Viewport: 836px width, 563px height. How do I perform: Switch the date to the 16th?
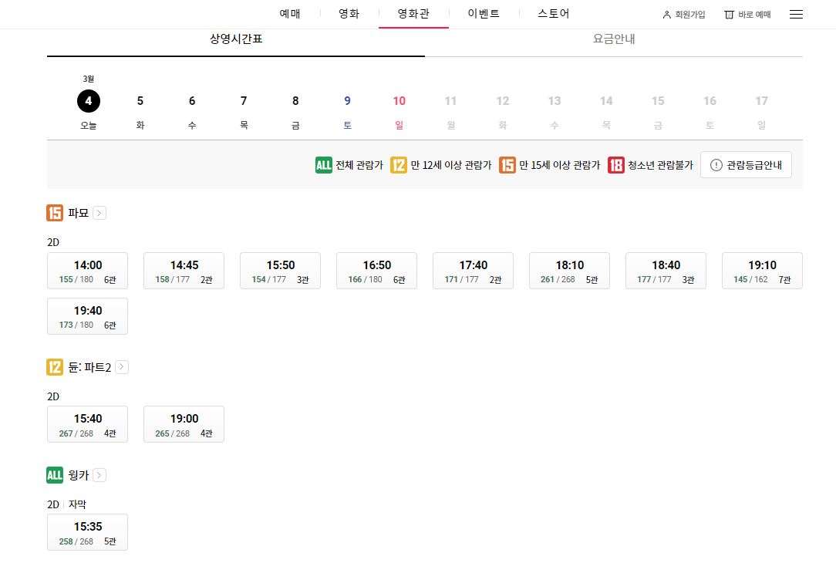(x=710, y=101)
